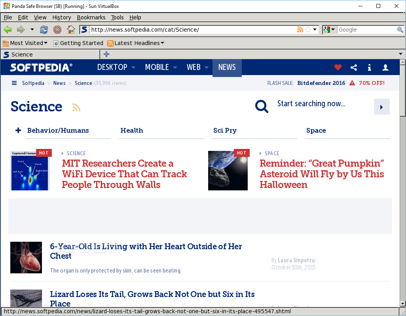Click the SPACE label above asteroid headline
The height and width of the screenshot is (316, 406).
[271, 153]
